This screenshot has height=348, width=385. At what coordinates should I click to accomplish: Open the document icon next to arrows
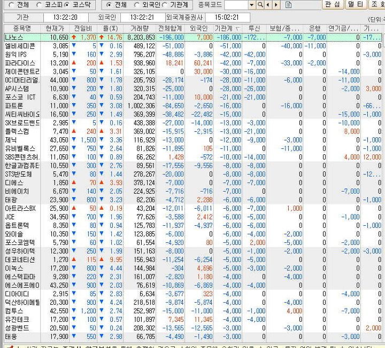289,5
